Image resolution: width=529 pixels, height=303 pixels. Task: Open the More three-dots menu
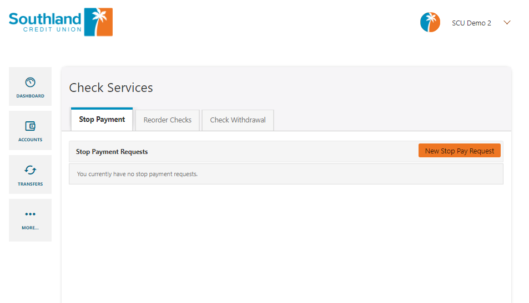tap(30, 214)
